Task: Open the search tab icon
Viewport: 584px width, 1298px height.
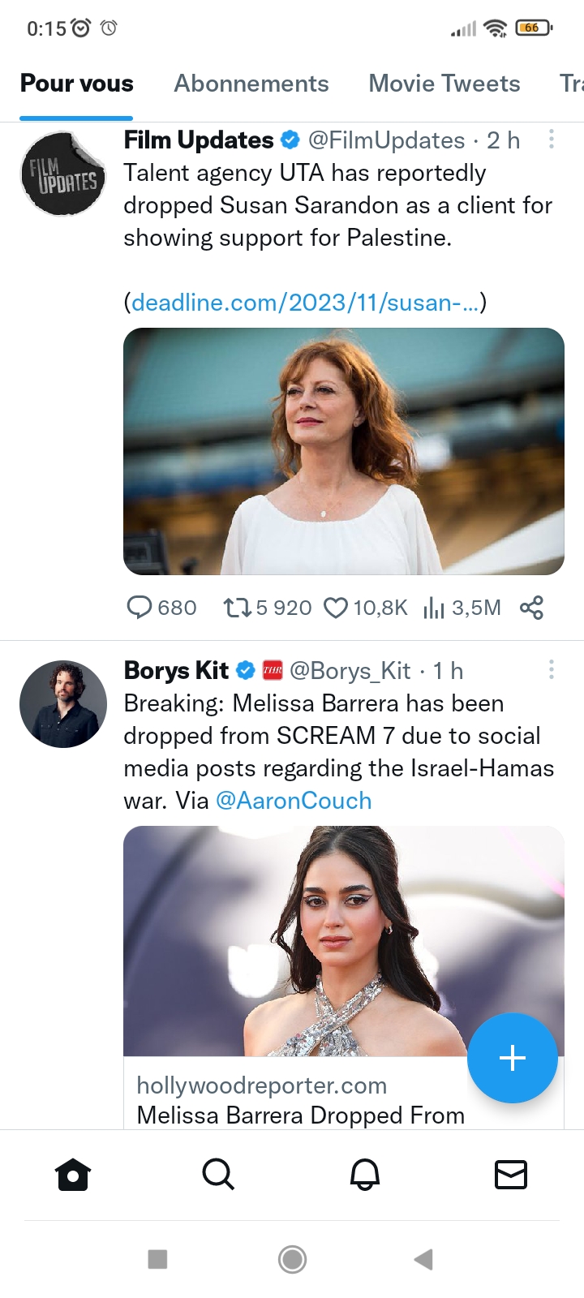Action: [218, 1174]
